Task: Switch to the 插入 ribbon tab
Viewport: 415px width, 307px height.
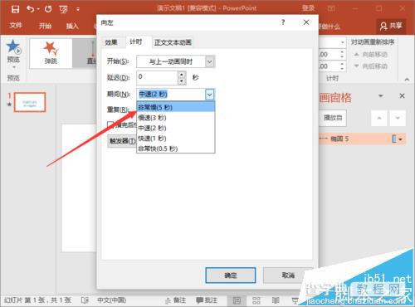Action: (x=72, y=26)
